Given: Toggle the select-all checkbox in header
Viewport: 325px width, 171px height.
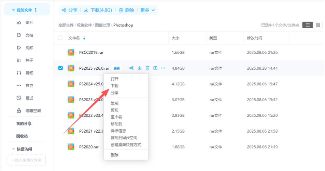Looking at the screenshot, I should point(60,38).
